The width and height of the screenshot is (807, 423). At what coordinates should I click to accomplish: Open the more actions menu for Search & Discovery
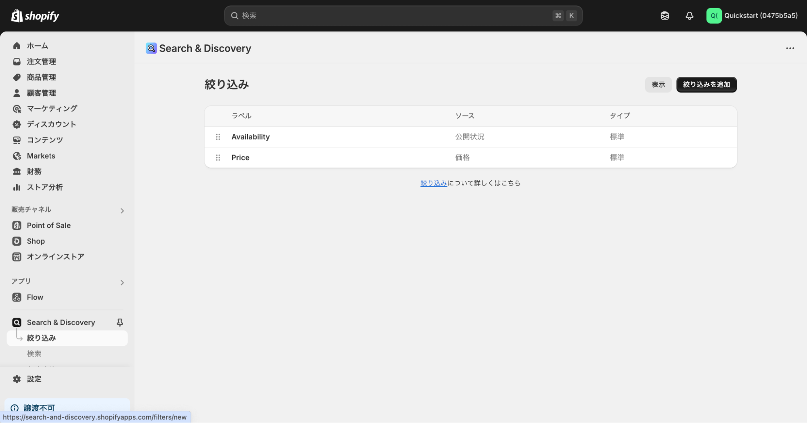pos(790,48)
